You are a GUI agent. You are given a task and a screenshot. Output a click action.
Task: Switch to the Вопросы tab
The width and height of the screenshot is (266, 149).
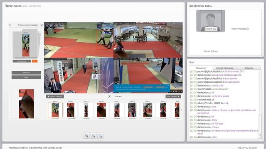tap(249, 68)
